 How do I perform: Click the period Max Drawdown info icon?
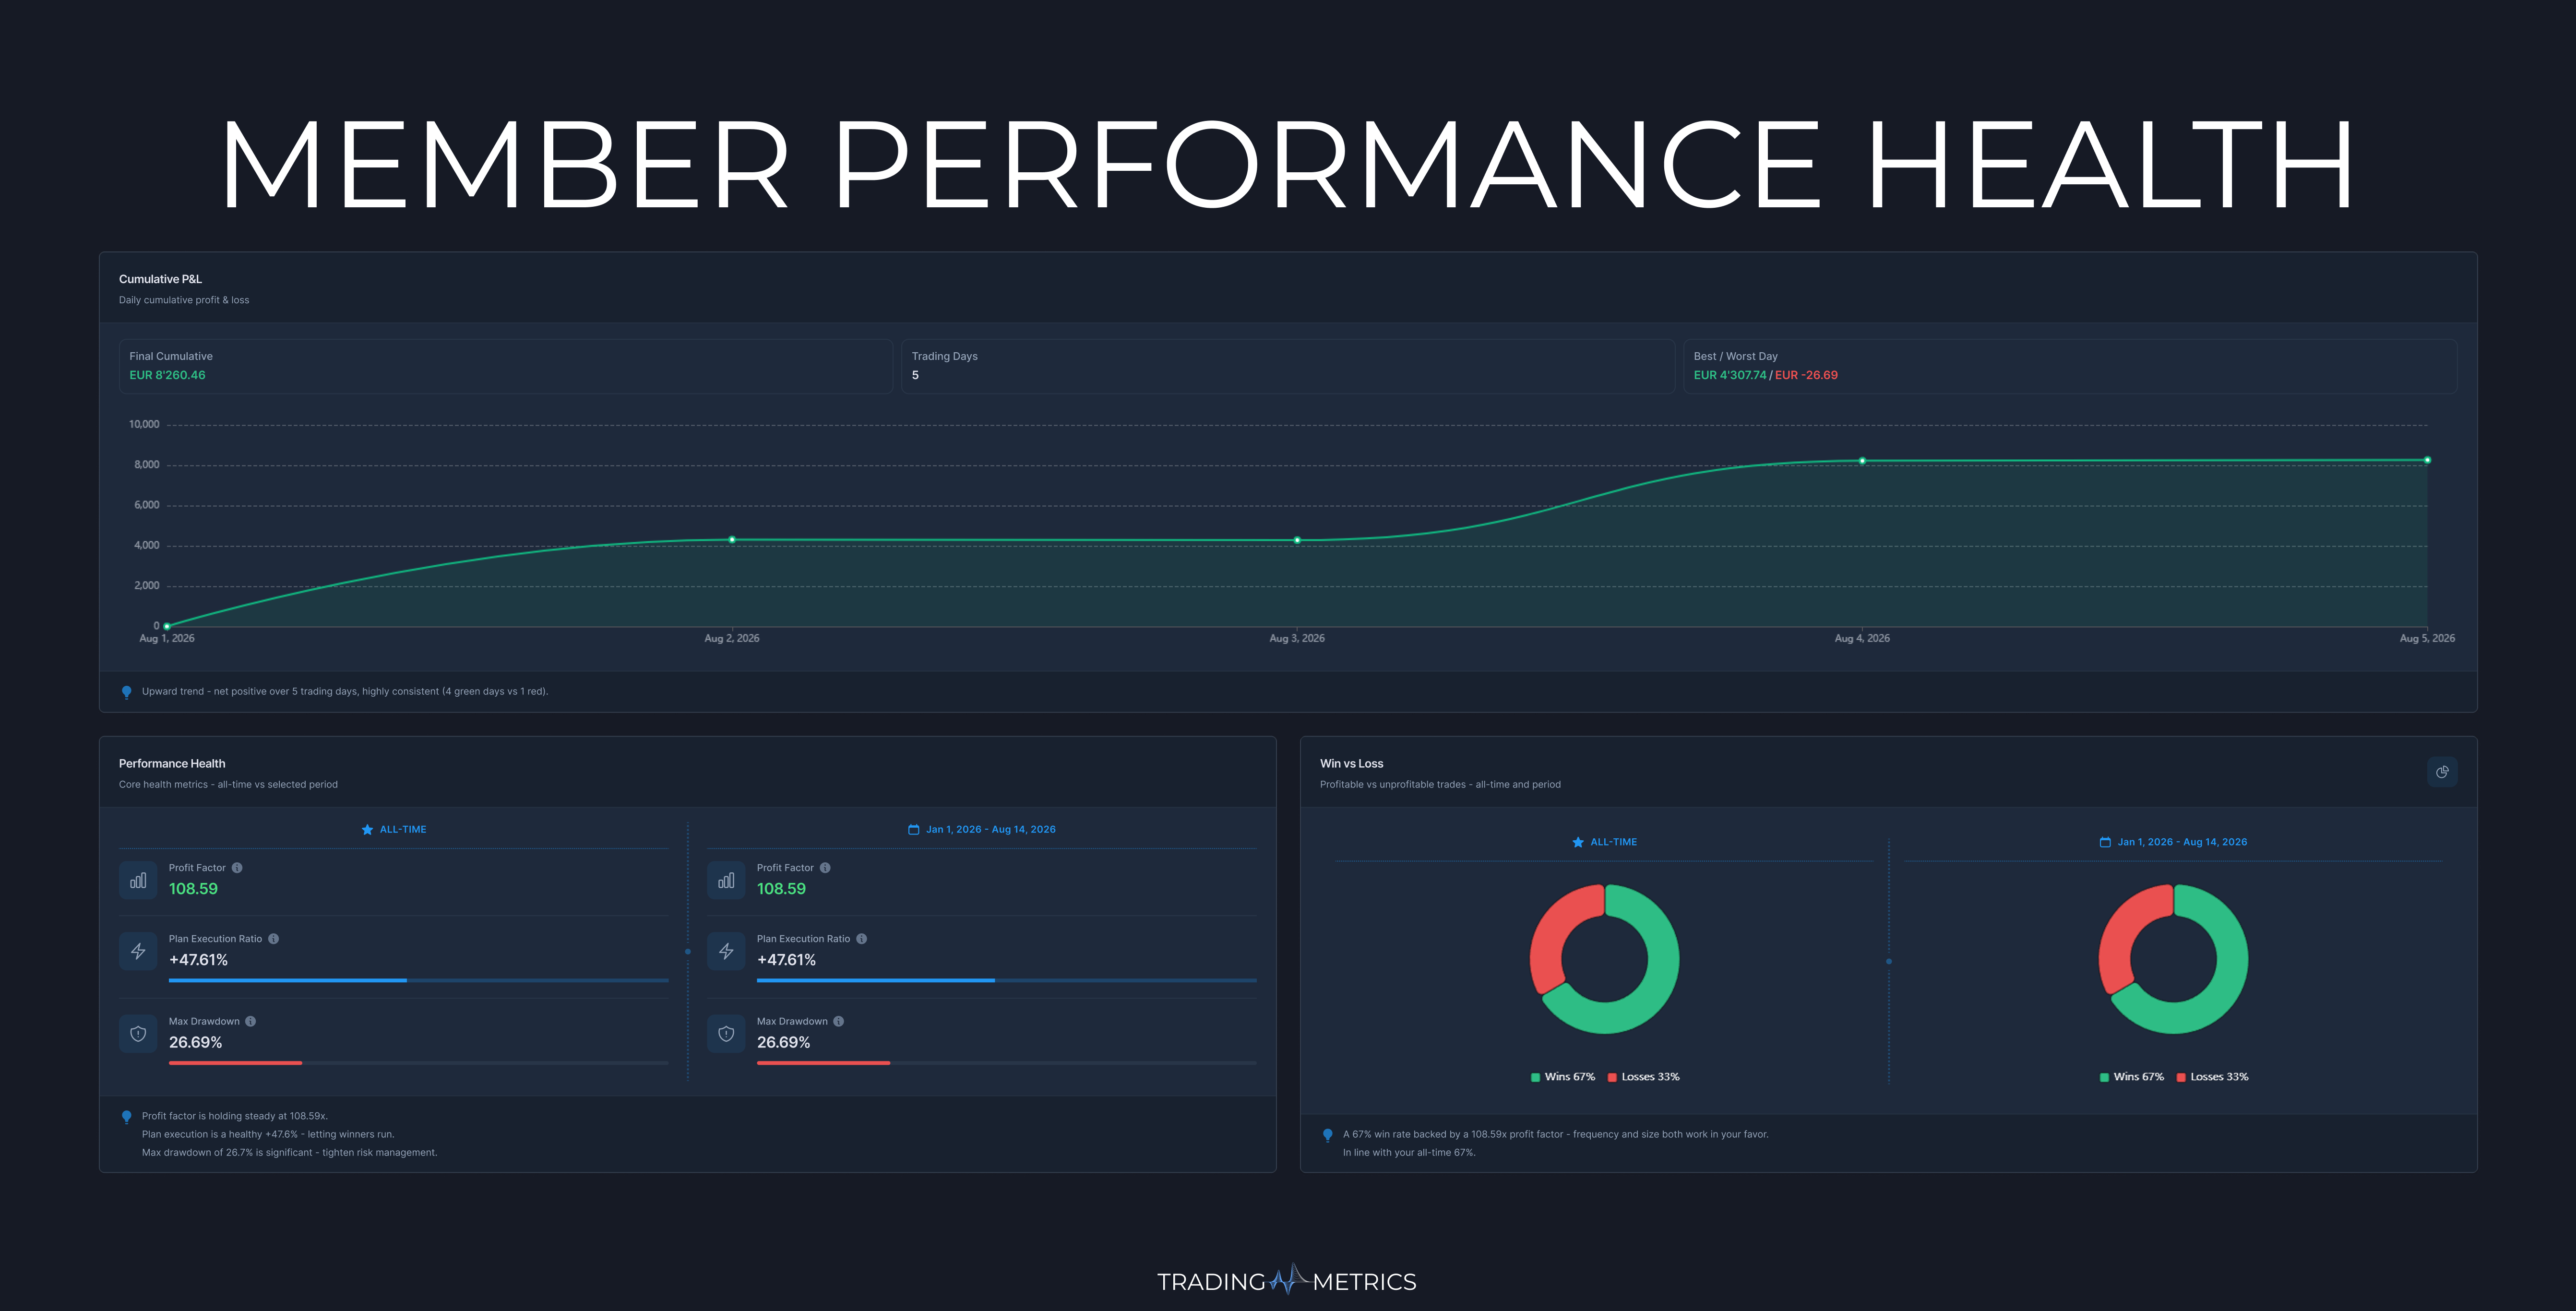click(839, 1021)
